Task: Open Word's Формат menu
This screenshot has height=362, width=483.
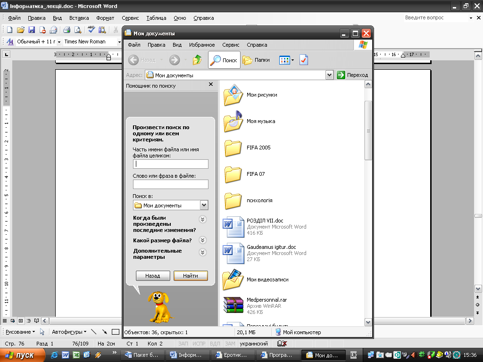Action: pyautogui.click(x=105, y=18)
